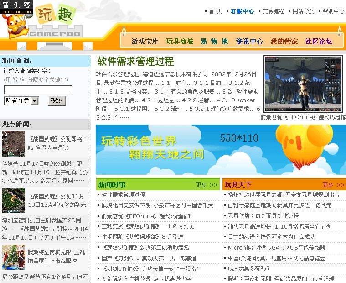Open 玩具商城 navigation tab
The width and height of the screenshot is (346, 283).
pos(180,42)
